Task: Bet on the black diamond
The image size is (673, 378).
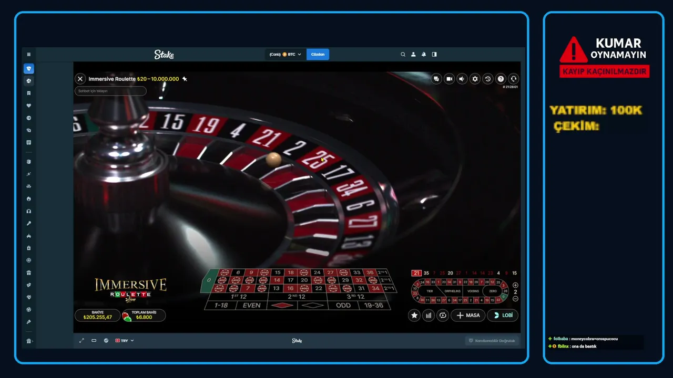Action: (313, 305)
